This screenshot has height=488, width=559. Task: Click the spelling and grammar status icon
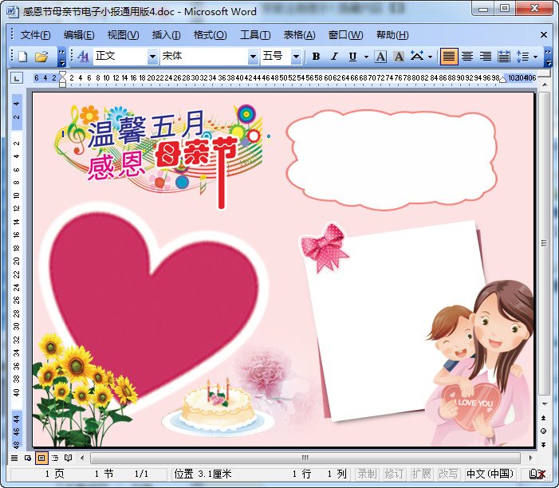(537, 474)
